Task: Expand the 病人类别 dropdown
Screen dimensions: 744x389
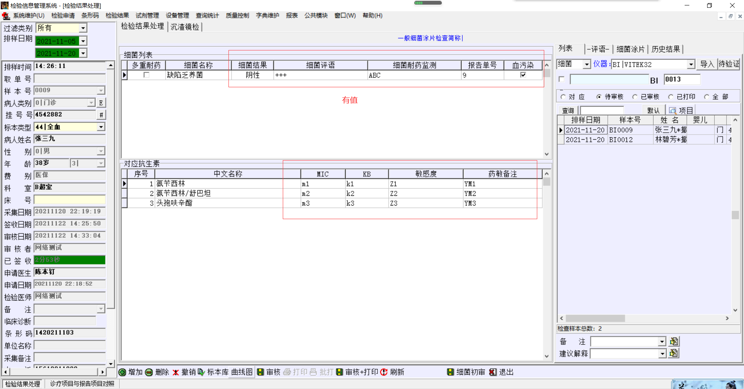Action: click(91, 103)
